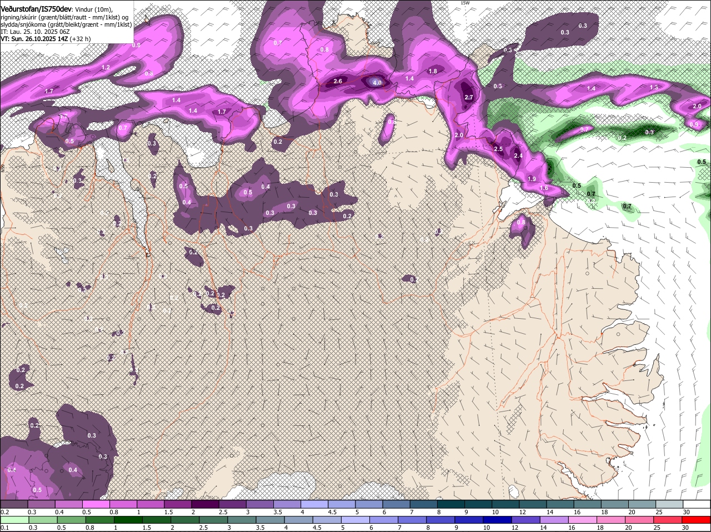Click the 4.0 precipitation maximum label
This screenshot has width=711, height=532.
click(377, 83)
